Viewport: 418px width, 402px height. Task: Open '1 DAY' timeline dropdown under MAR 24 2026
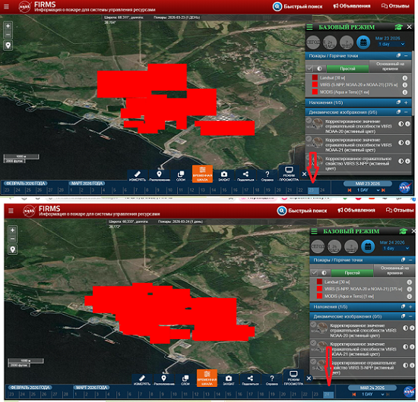click(372, 394)
